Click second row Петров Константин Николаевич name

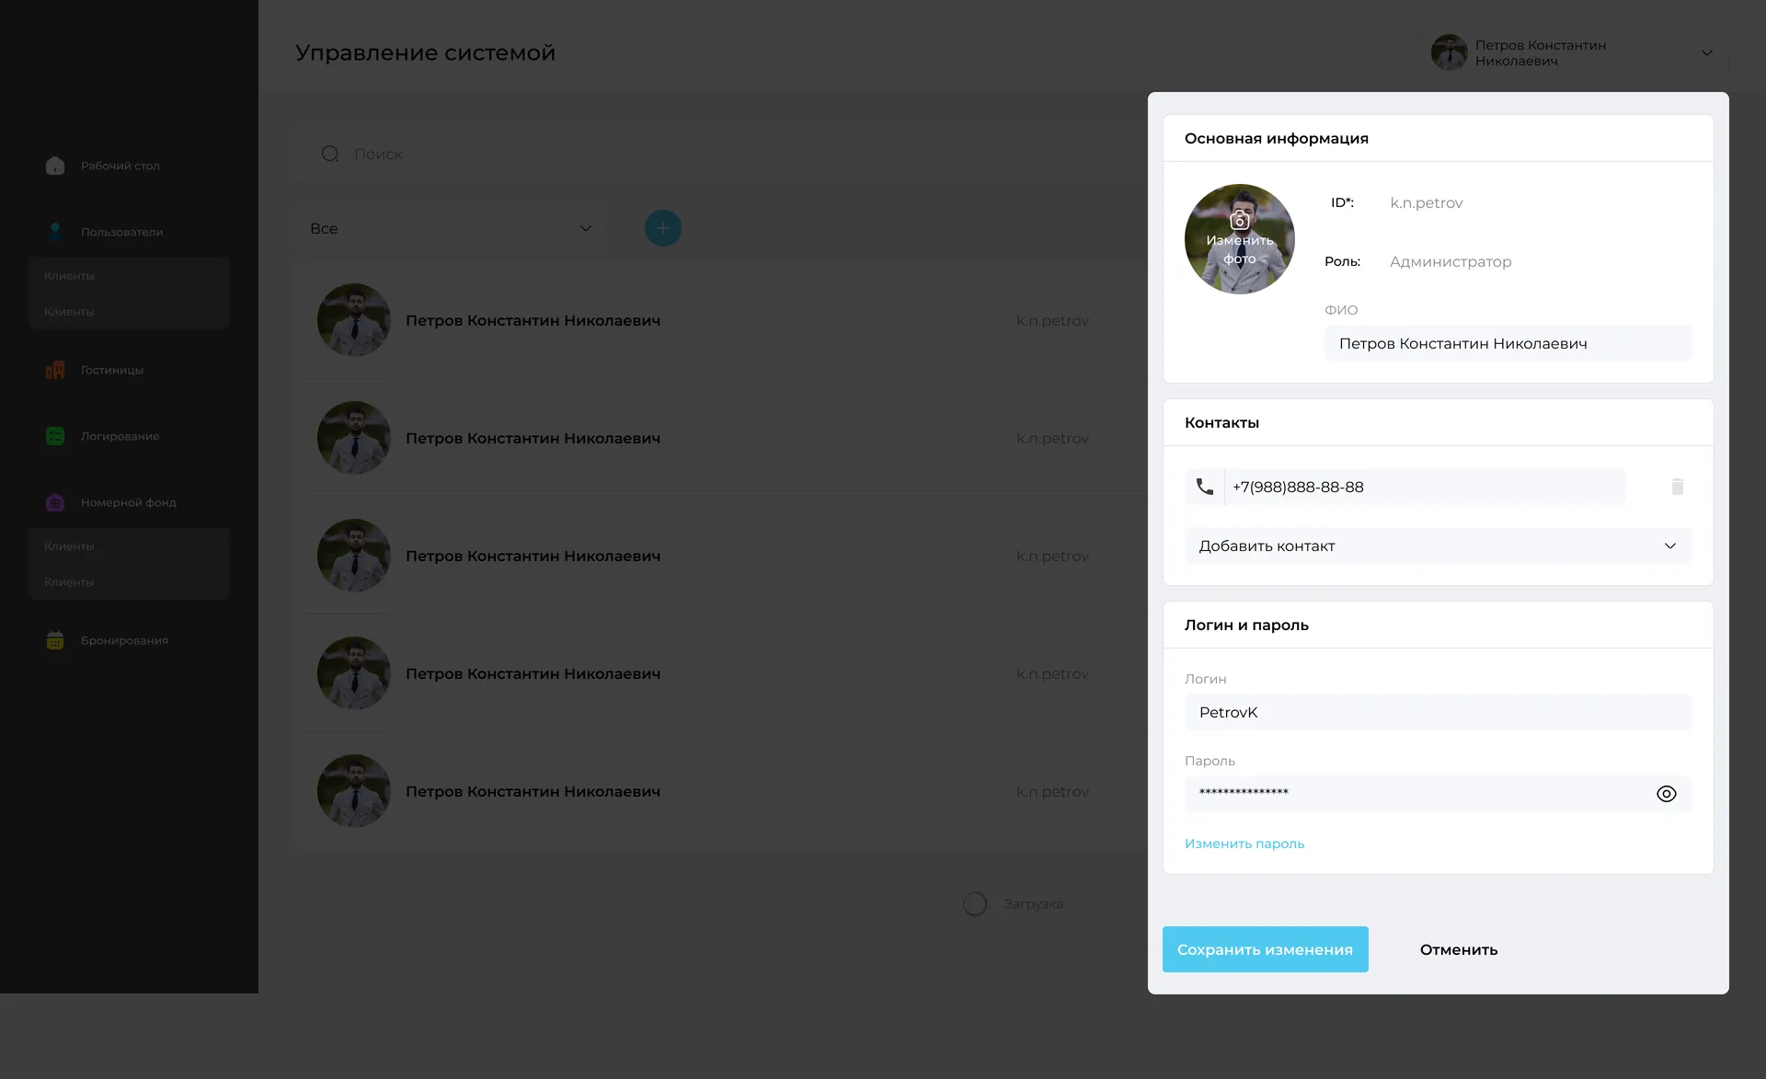point(533,438)
